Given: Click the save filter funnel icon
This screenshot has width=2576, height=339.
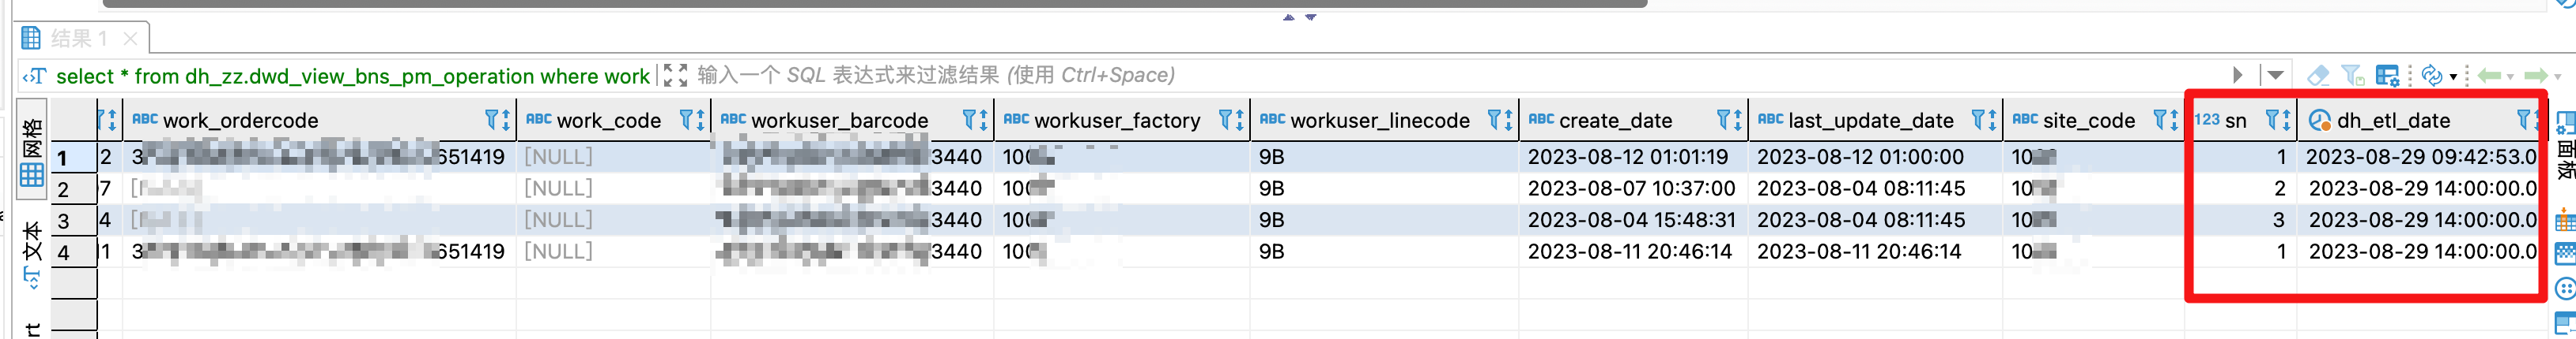Looking at the screenshot, I should (x=2352, y=76).
